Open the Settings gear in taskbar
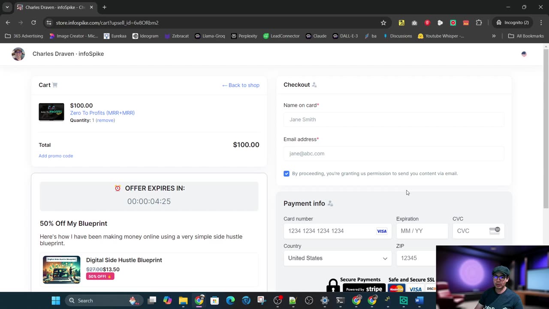Image resolution: width=549 pixels, height=309 pixels. 325,300
